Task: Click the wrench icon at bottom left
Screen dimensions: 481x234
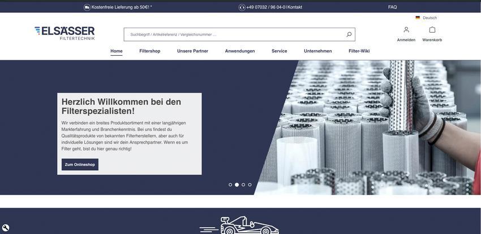Action: tap(6, 228)
